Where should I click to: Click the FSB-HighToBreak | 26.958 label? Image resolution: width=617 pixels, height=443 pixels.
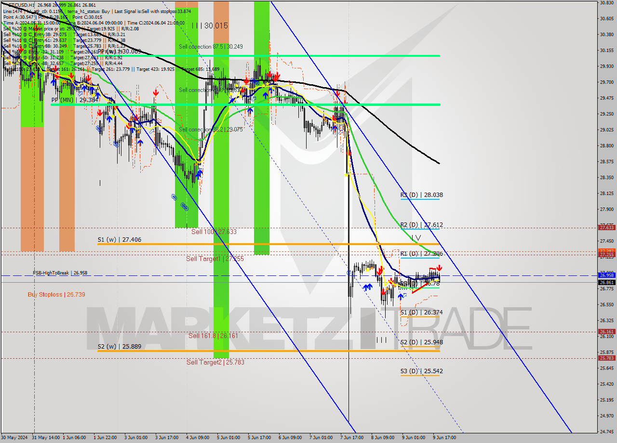click(x=60, y=273)
